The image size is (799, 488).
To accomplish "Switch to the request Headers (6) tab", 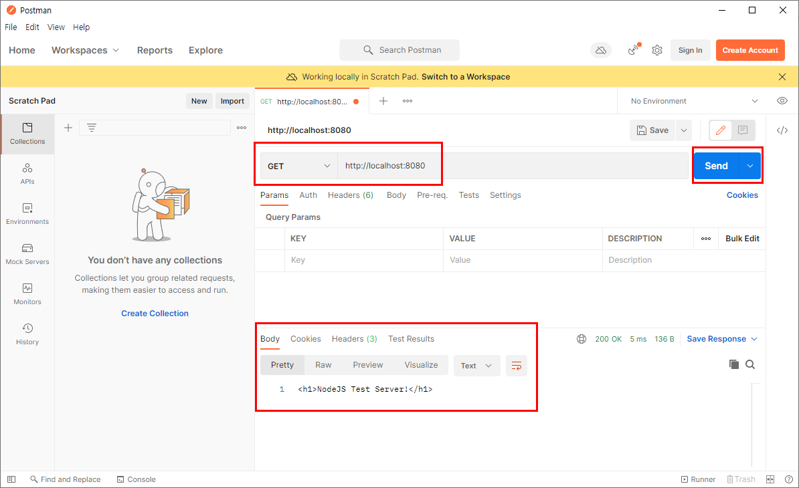I will 351,195.
